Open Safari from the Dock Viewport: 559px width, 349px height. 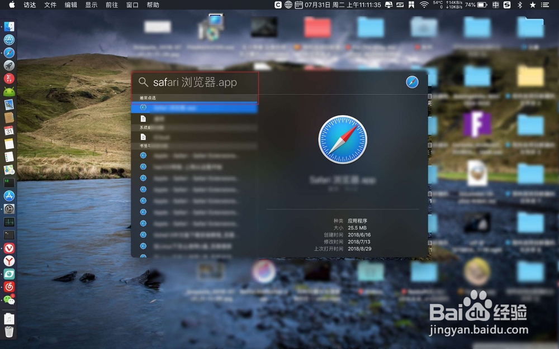(9, 52)
